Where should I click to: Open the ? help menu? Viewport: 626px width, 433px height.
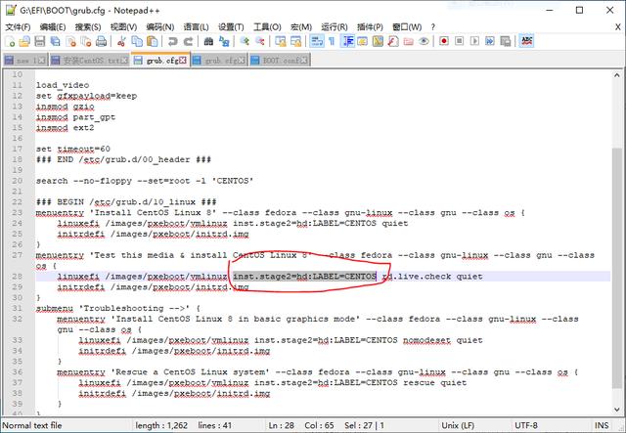432,27
